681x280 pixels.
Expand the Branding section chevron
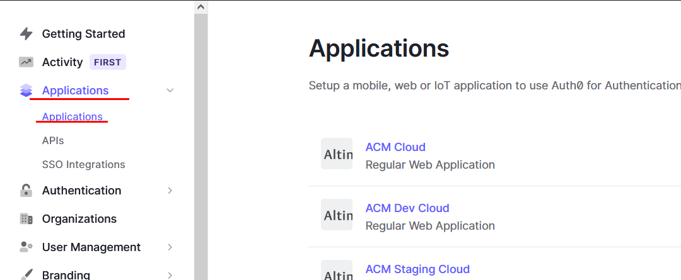pos(170,275)
